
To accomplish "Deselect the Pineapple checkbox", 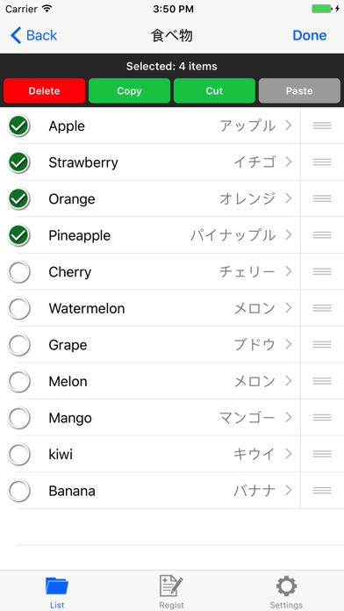I will [x=18, y=235].
